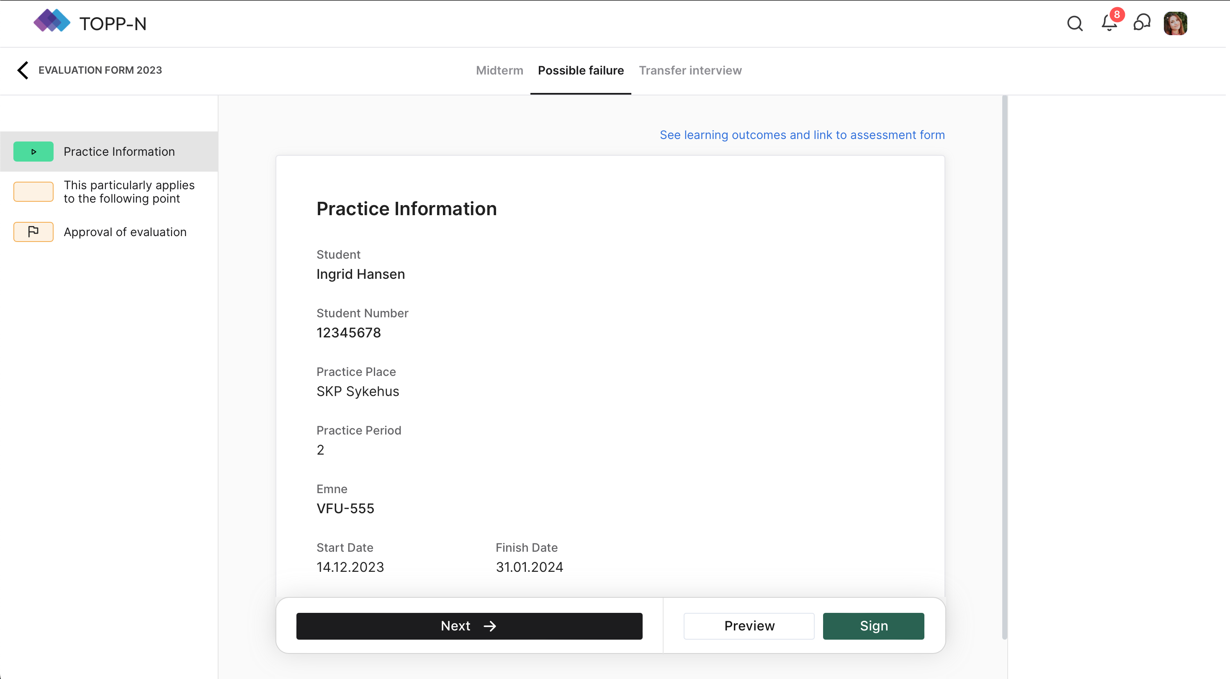The image size is (1230, 679).
Task: Open 'This particularly applies' section
Action: 129,192
